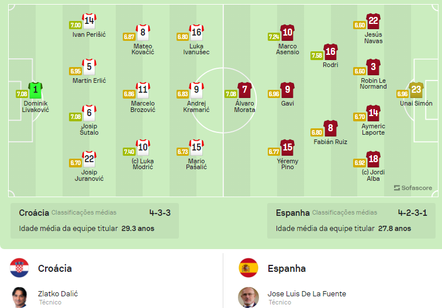The image size is (442, 308).
Task: Select Fabián Ruiz's number 8 jersey
Action: point(330,128)
